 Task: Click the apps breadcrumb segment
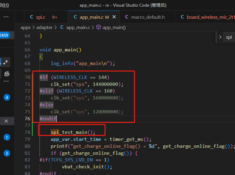click(x=26, y=28)
